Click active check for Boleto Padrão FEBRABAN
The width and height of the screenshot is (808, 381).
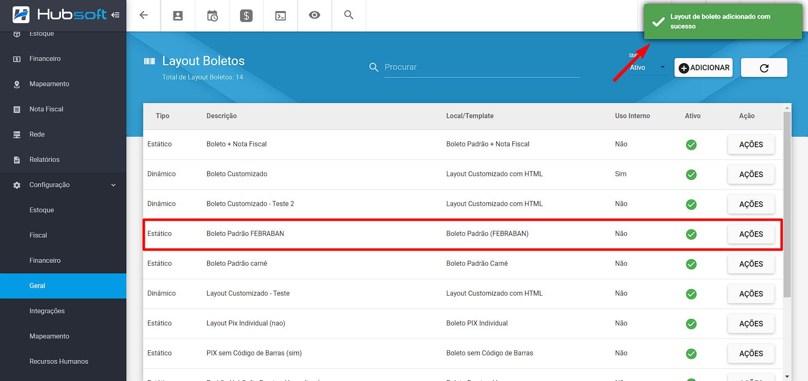point(691,234)
